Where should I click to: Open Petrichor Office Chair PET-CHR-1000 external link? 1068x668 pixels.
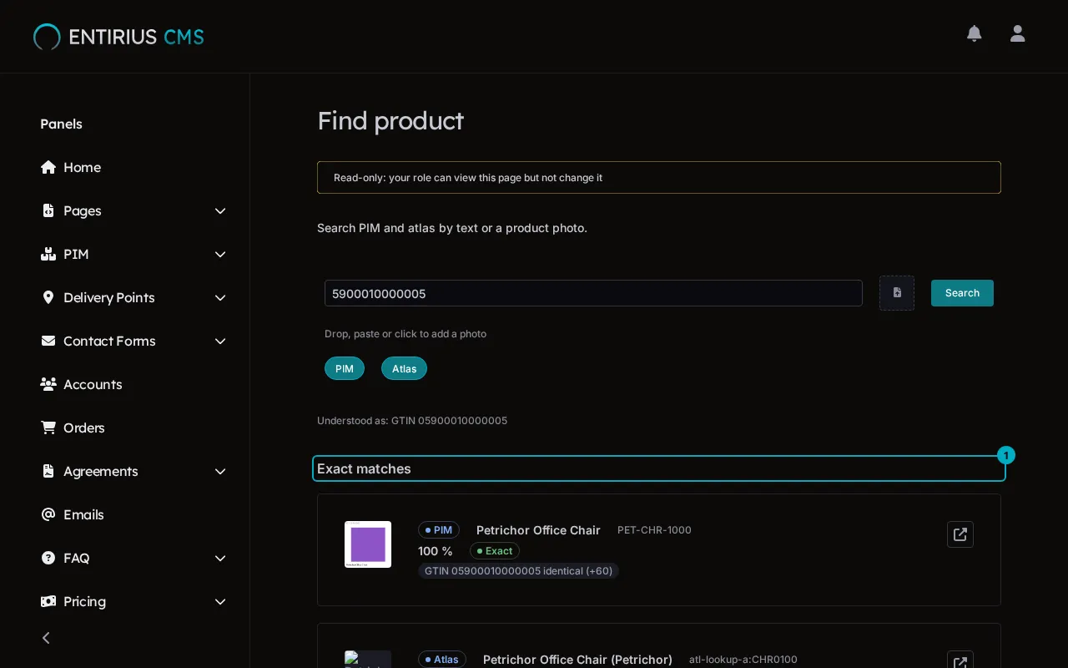(960, 534)
